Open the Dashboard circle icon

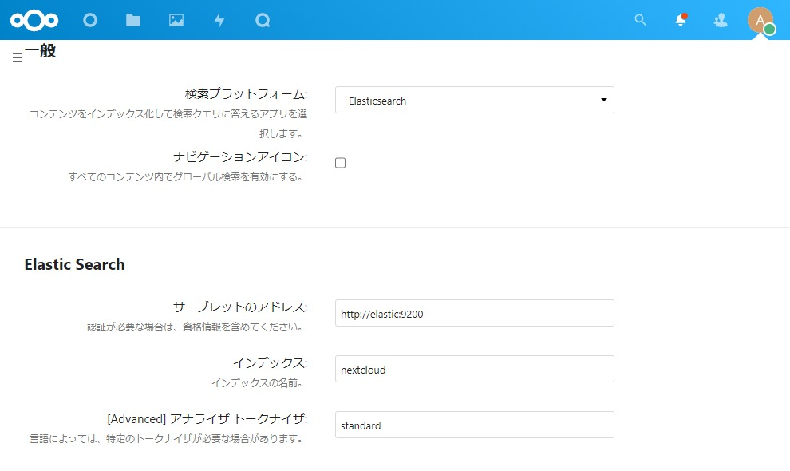[90, 20]
